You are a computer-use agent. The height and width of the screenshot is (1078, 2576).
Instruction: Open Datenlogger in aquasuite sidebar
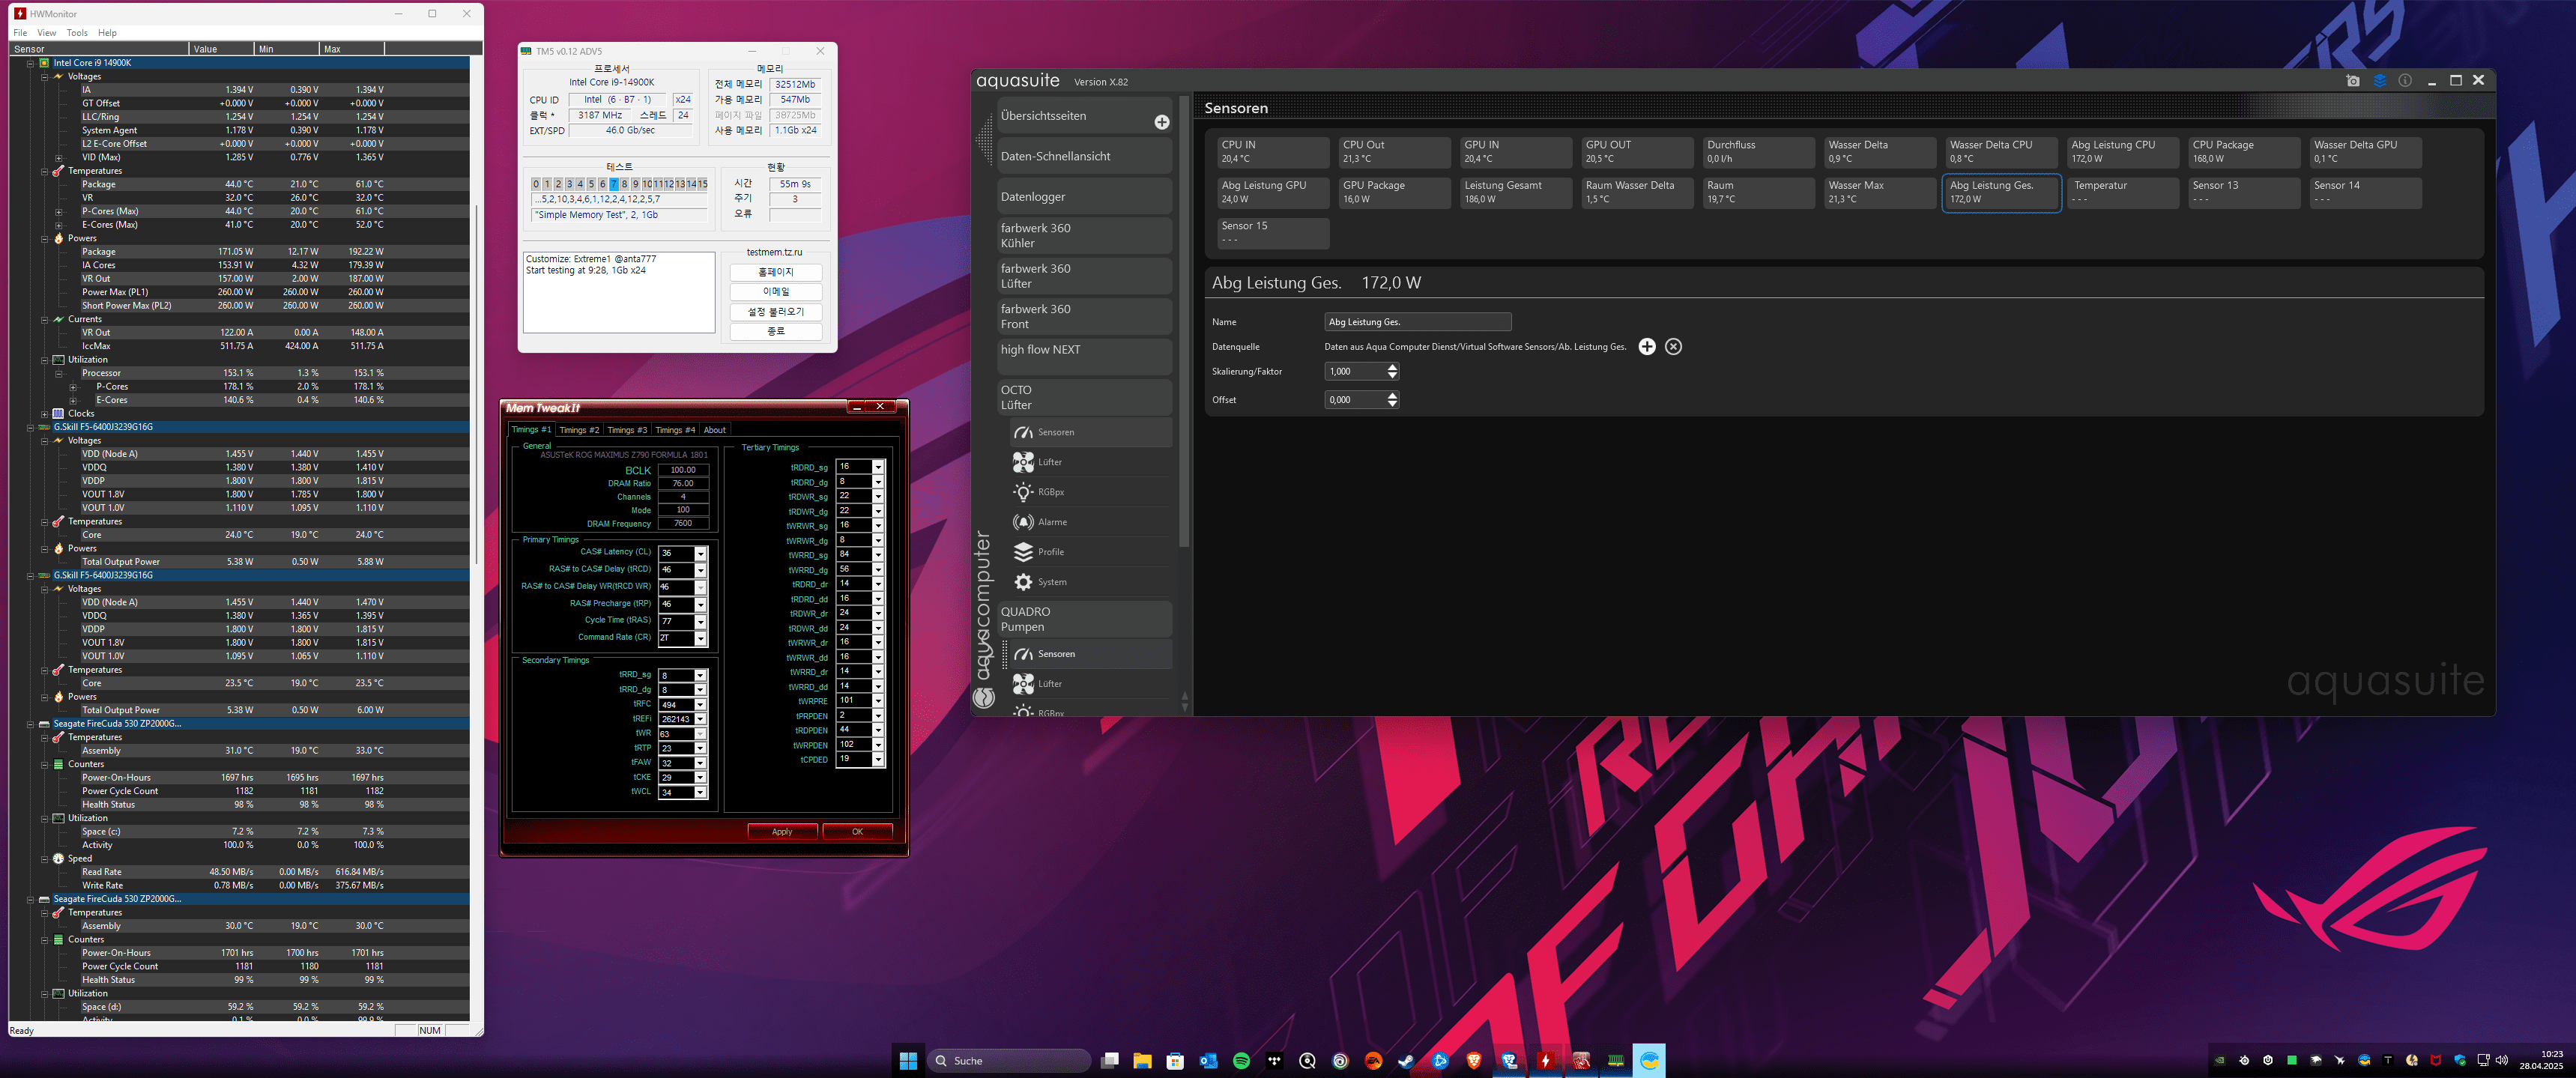[x=1084, y=197]
